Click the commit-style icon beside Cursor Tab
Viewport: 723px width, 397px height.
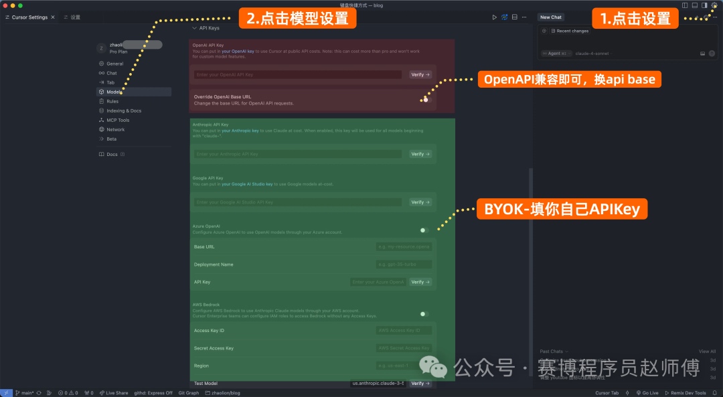(627, 393)
